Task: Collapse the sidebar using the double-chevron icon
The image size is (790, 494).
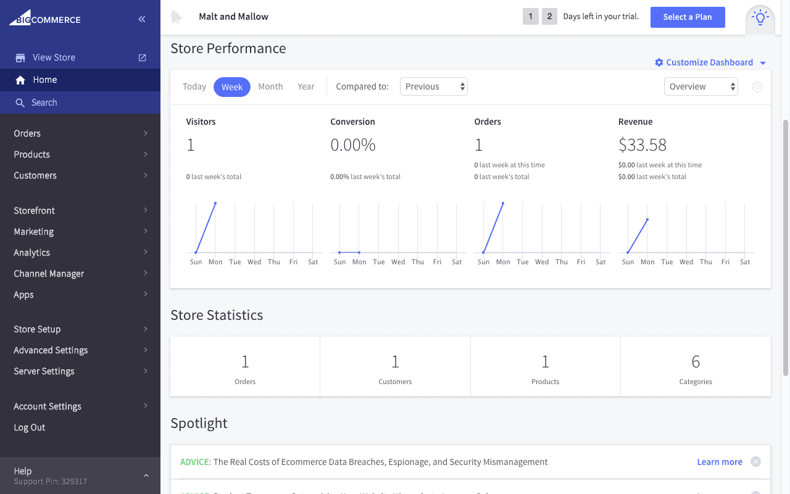Action: click(x=141, y=19)
